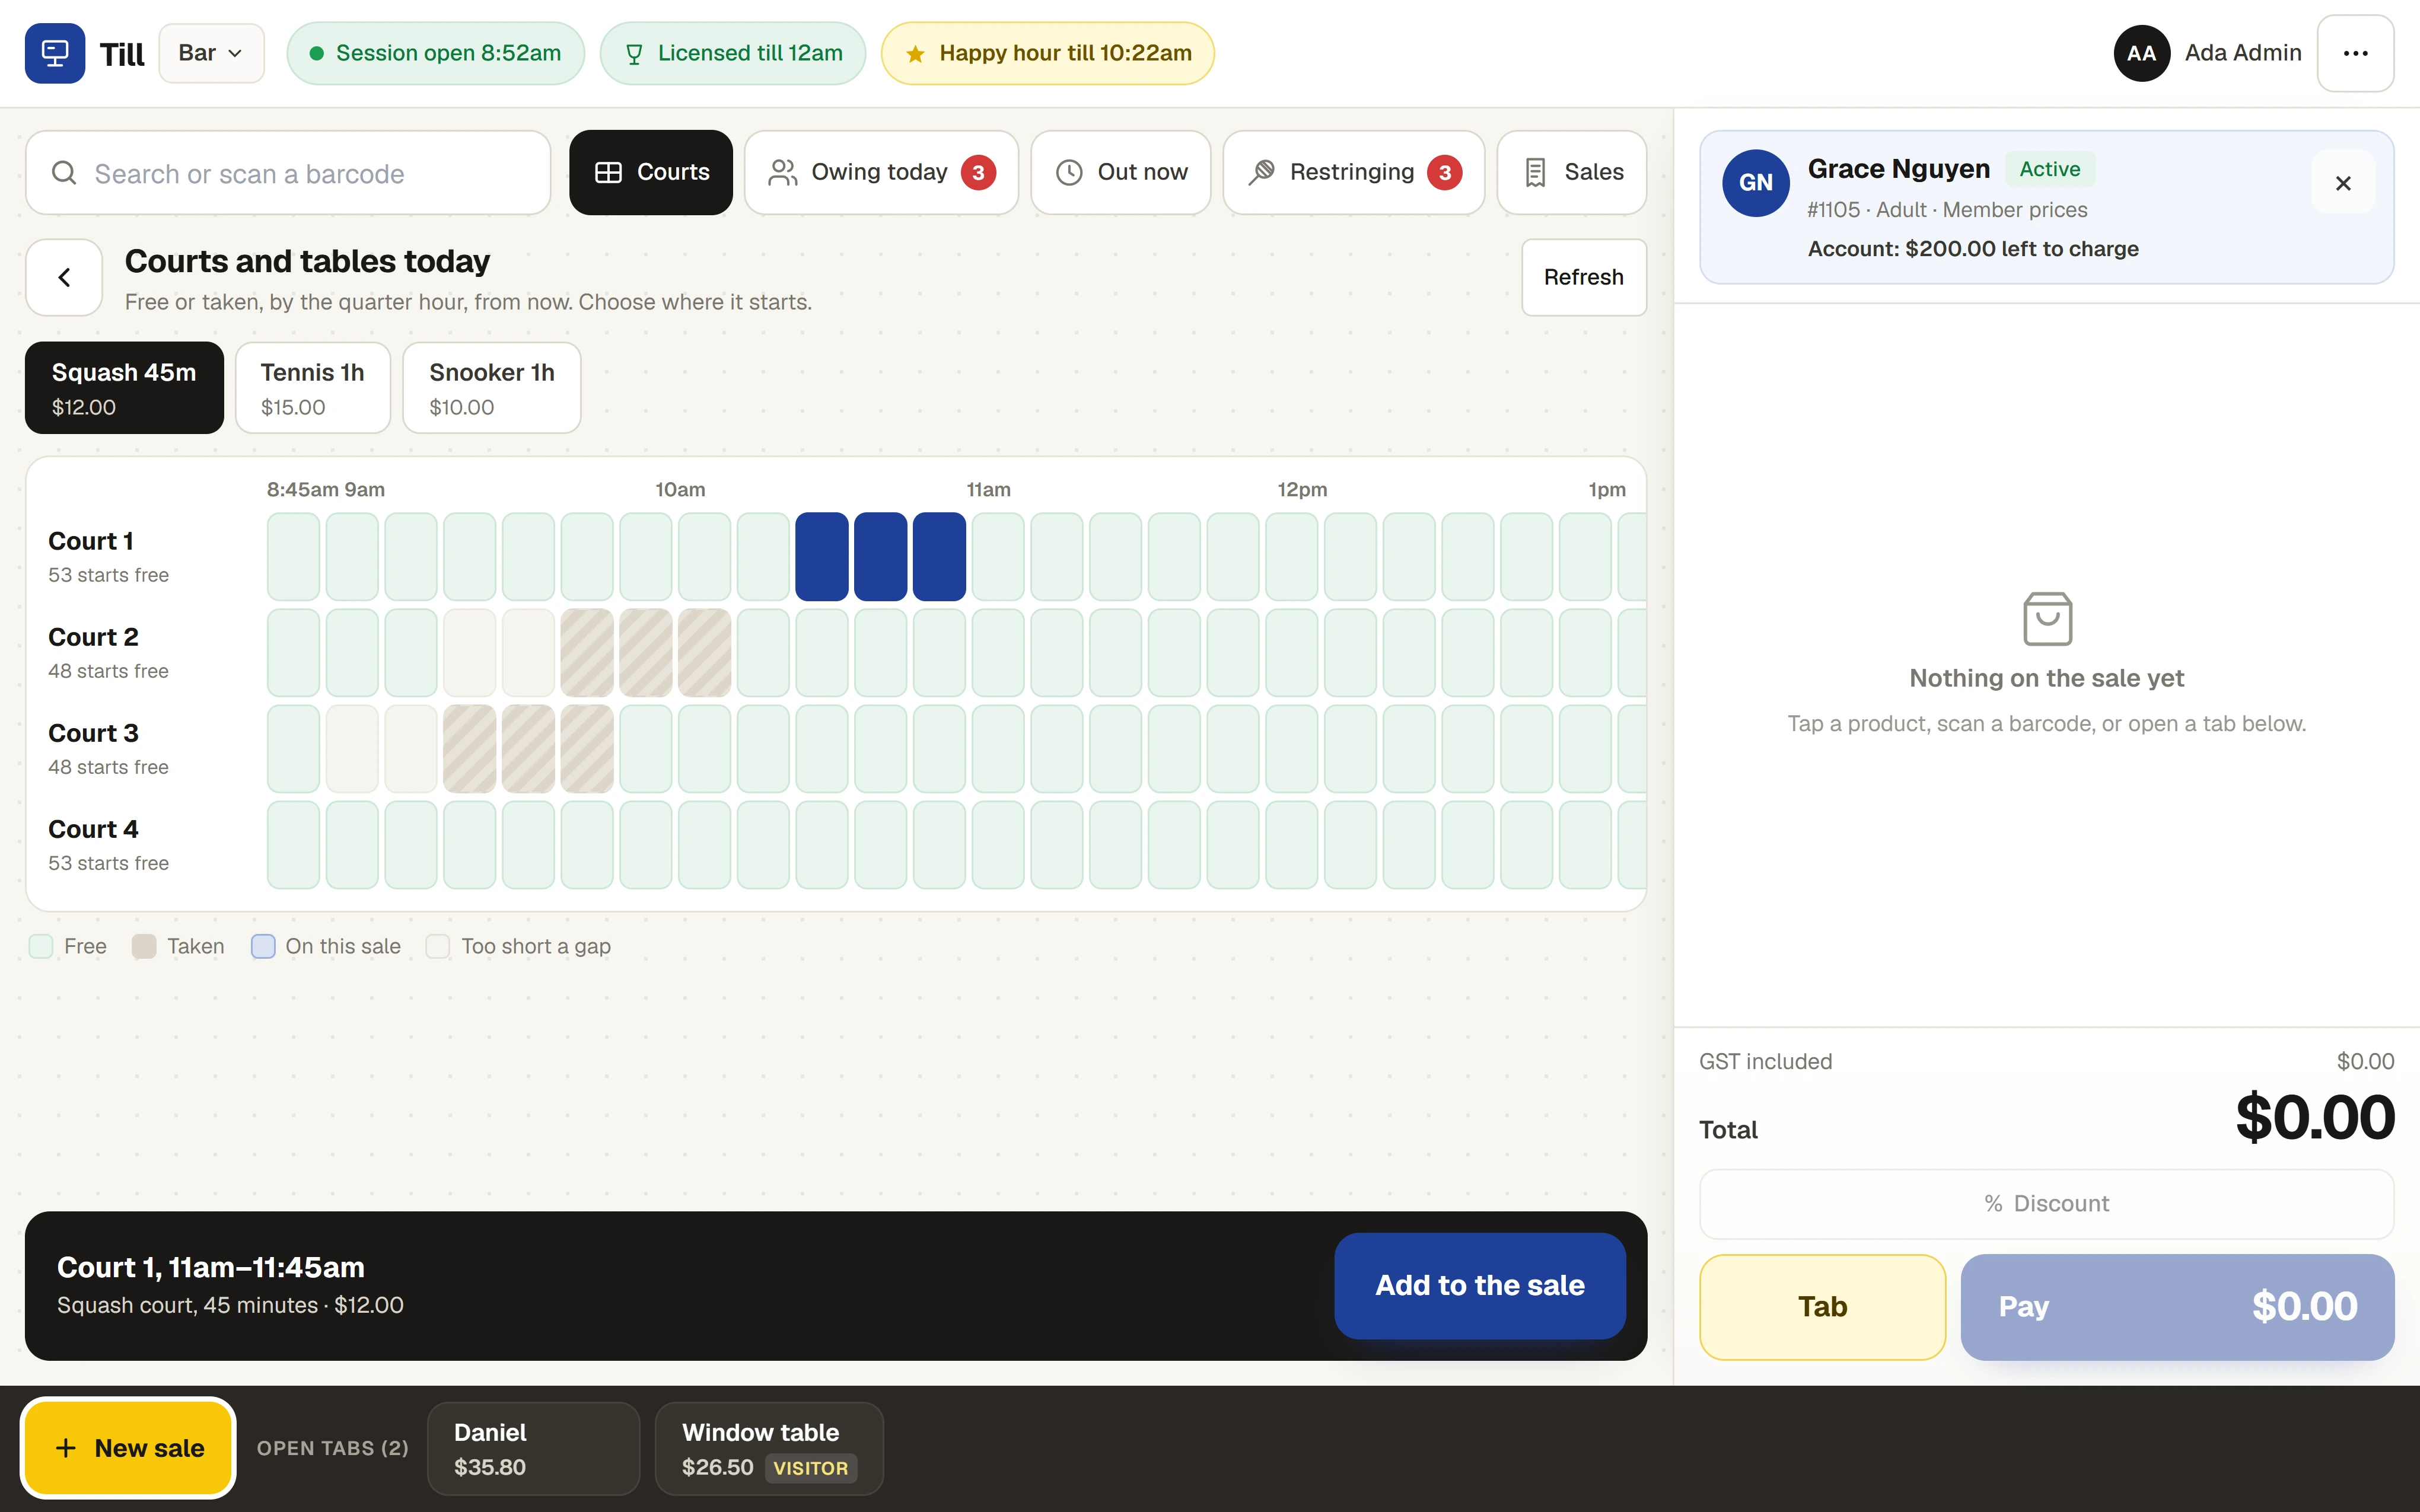Select the Courts tab
Image resolution: width=2420 pixels, height=1512 pixels.
pyautogui.click(x=651, y=172)
